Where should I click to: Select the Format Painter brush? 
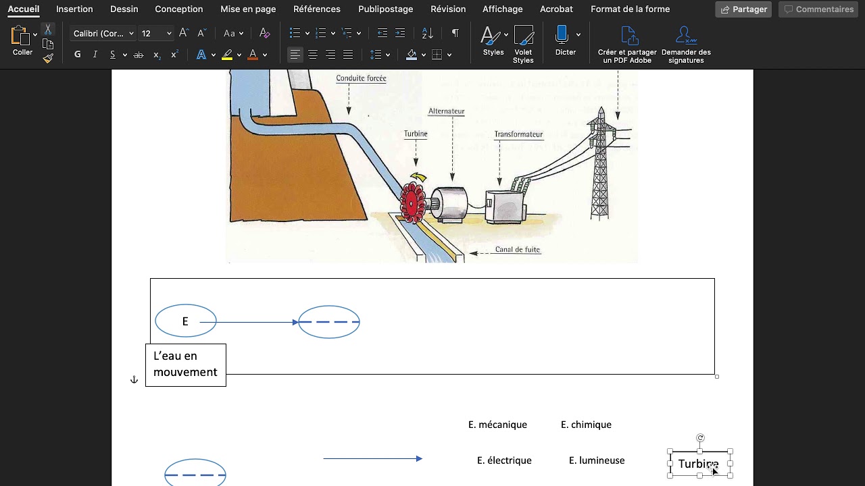click(48, 58)
